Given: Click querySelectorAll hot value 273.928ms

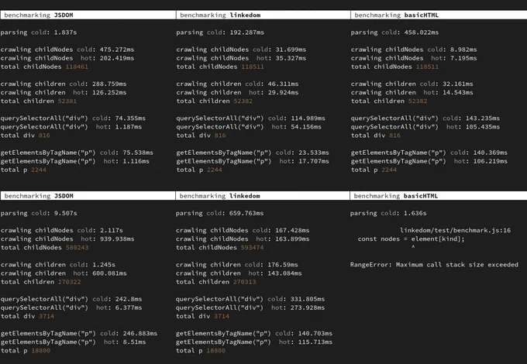Looking at the screenshot, I should [308, 308].
